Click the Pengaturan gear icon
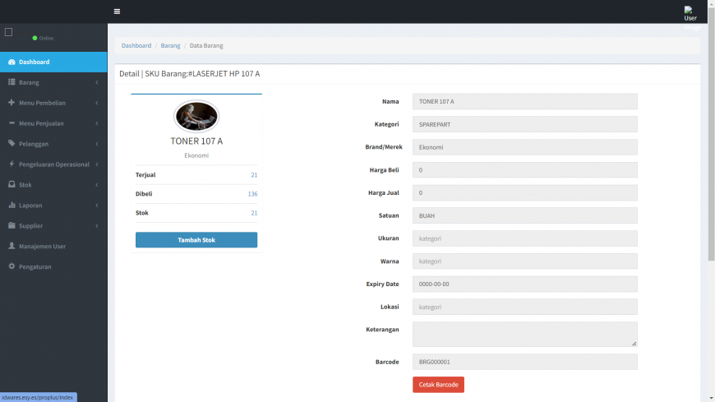Image resolution: width=715 pixels, height=402 pixels. 12,266
